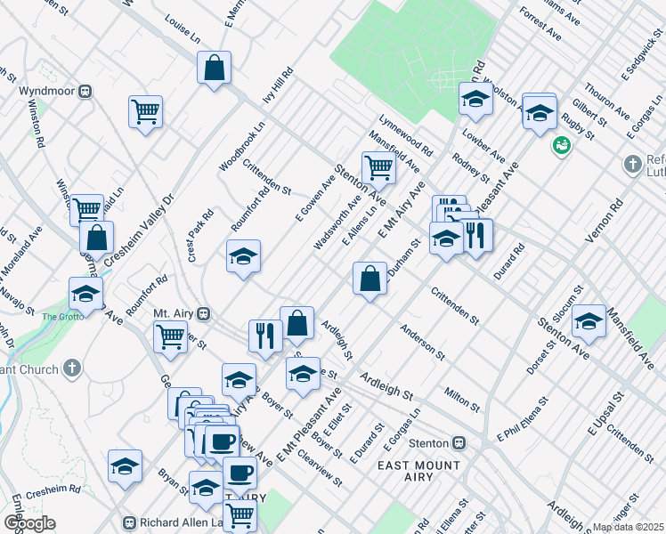Screen dimensions: 666x534
Task: Click the upper coffee cup marker
Action: click(x=222, y=442)
